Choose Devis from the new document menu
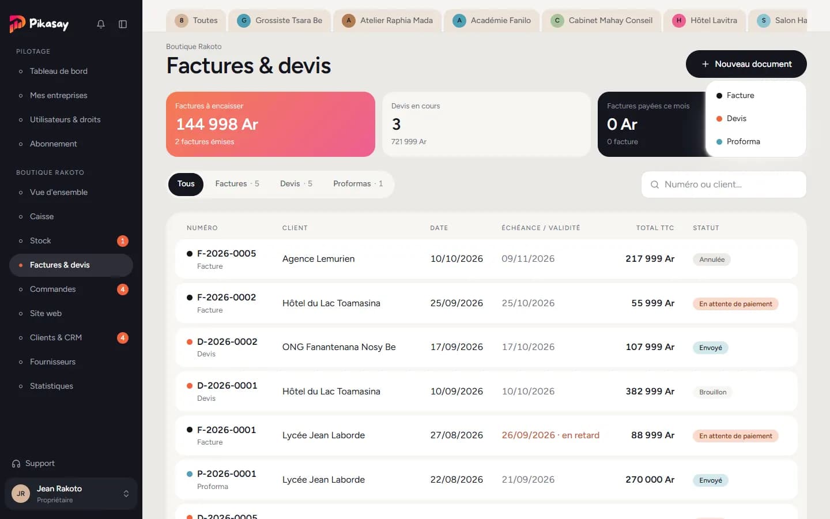830x519 pixels. point(756,119)
